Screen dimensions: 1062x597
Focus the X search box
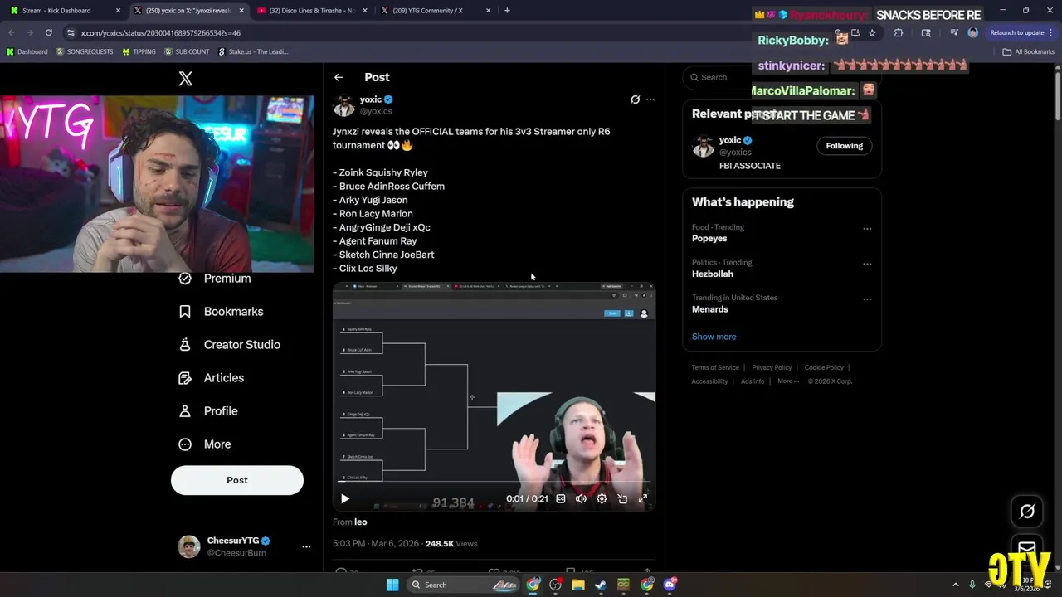coord(782,77)
